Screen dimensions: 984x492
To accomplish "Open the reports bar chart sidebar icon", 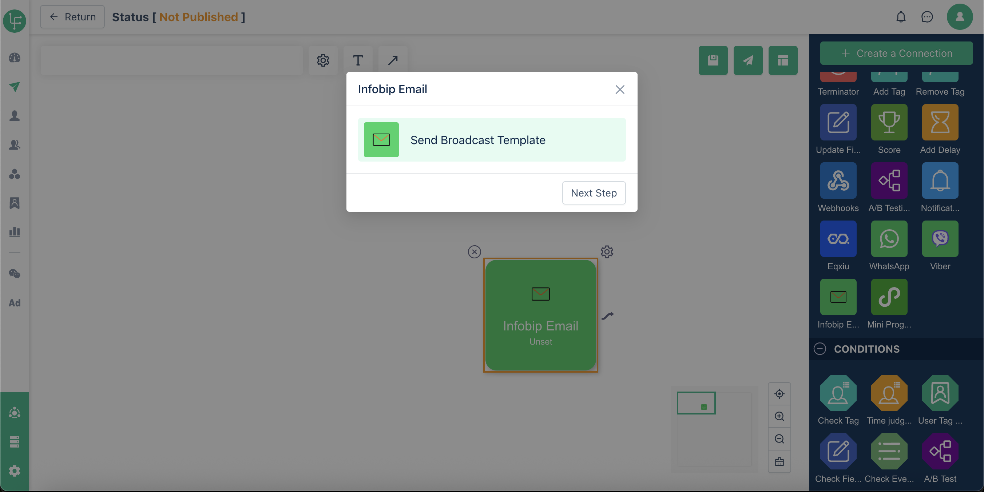I will pyautogui.click(x=15, y=232).
